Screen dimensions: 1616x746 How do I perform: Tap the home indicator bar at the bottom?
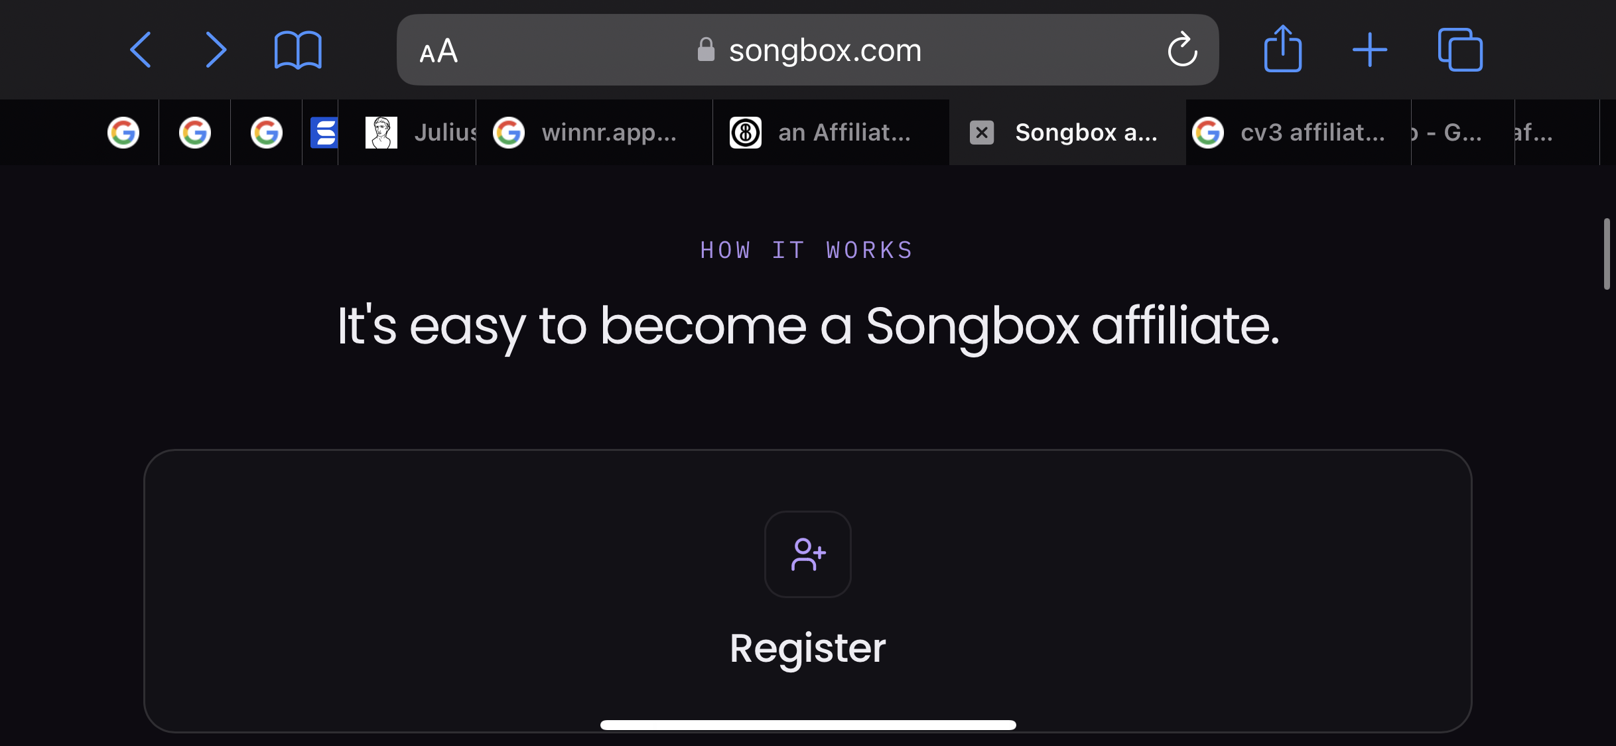click(808, 725)
